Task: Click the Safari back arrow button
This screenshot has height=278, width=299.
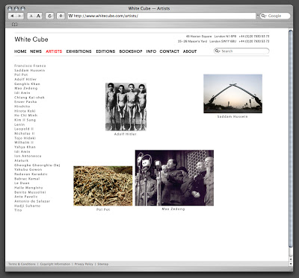Action: click(x=12, y=16)
